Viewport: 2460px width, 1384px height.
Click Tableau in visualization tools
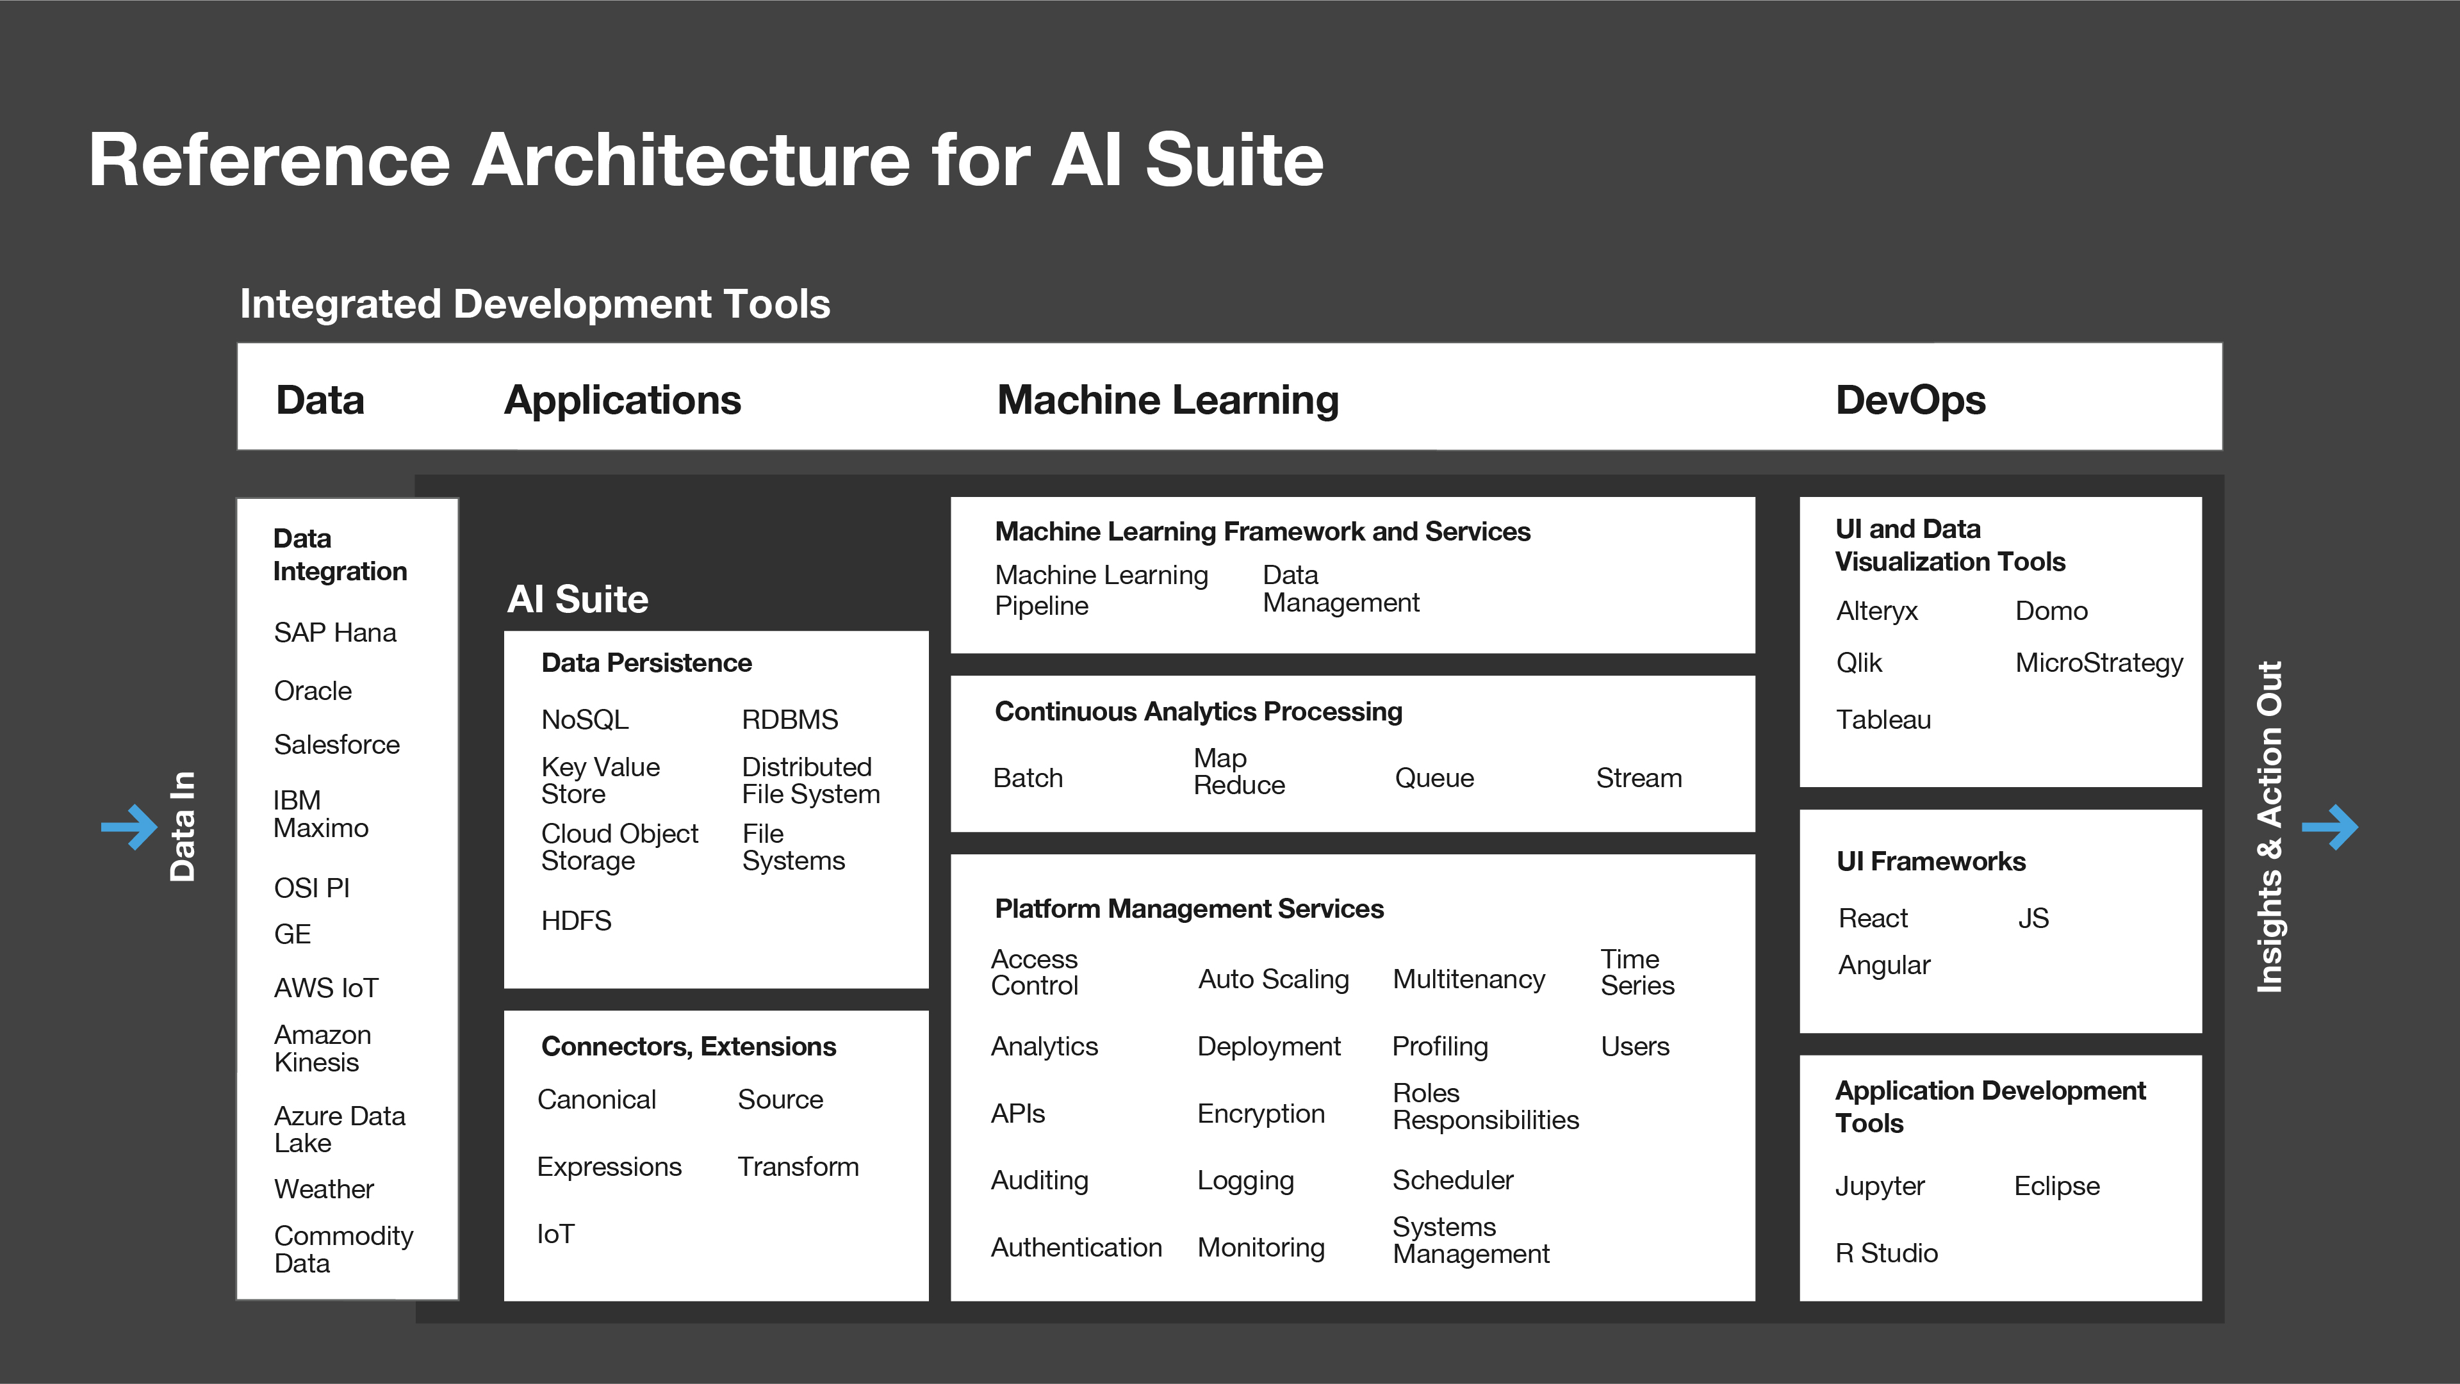click(x=1882, y=720)
